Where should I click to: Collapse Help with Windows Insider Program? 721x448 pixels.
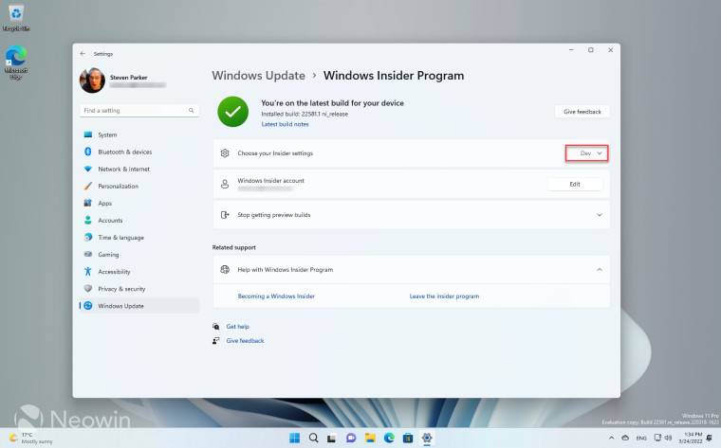(599, 270)
